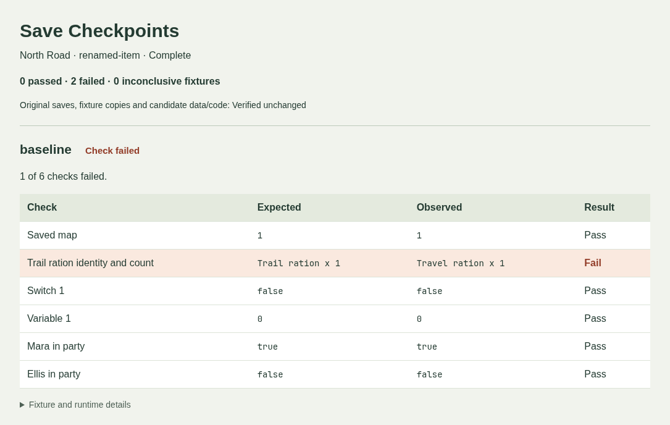Image resolution: width=670 pixels, height=425 pixels.
Task: Click the 'Ellis in party' row label
Action: coord(54,374)
